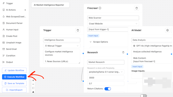
Task: Run the workflow with Execute Workflow
Action: [14, 77]
